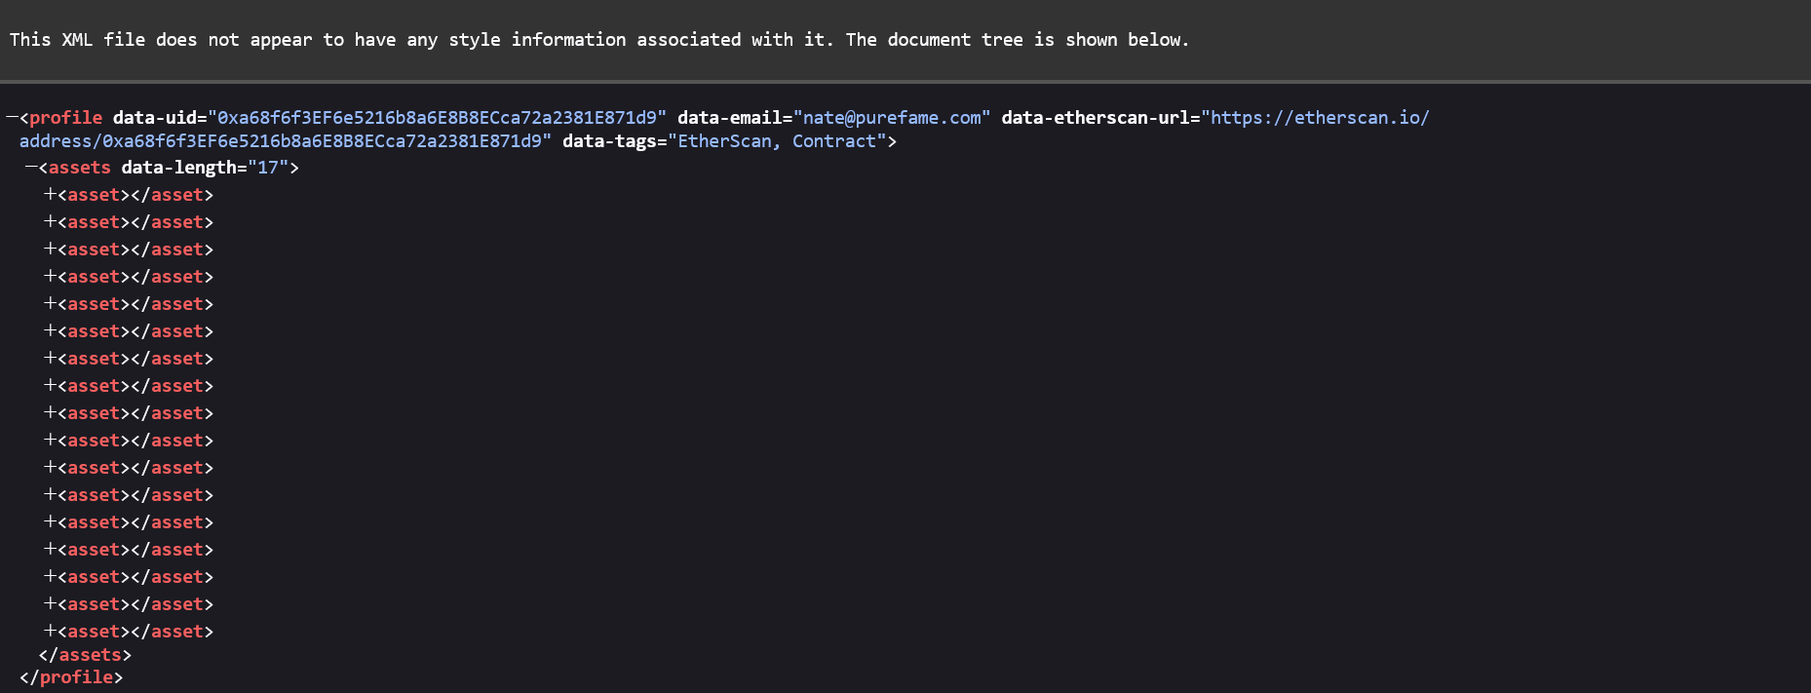
Task: Expand the last asset element
Action: tap(50, 632)
